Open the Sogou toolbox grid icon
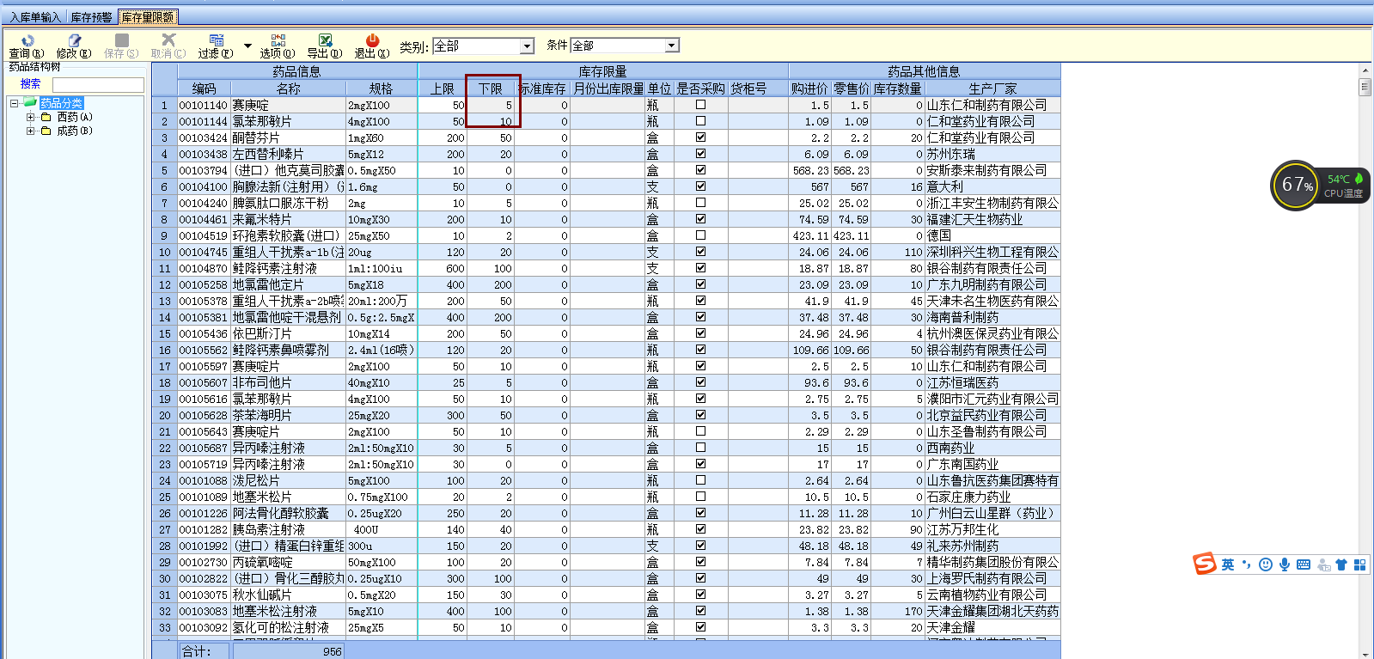This screenshot has width=1374, height=659. click(1359, 564)
